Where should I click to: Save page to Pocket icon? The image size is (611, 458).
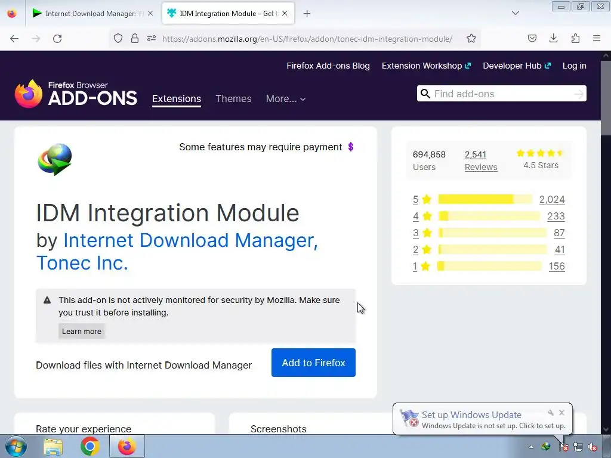click(x=532, y=38)
